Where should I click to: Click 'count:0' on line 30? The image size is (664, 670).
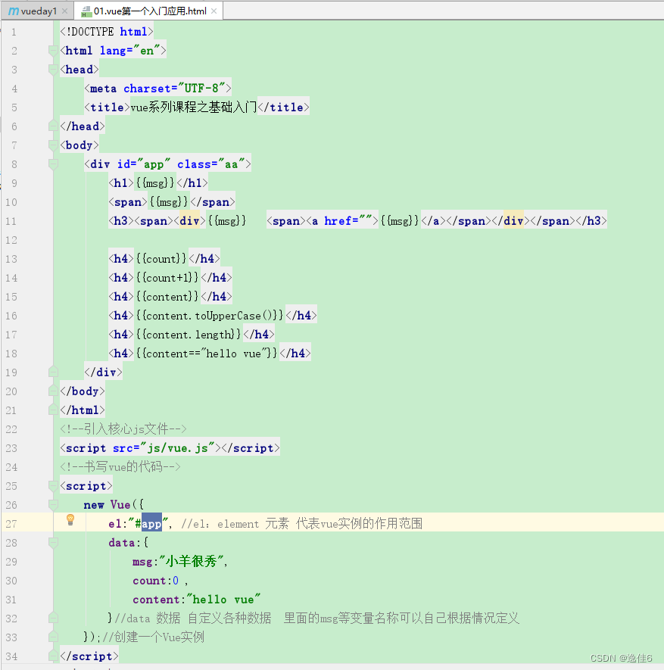155,581
